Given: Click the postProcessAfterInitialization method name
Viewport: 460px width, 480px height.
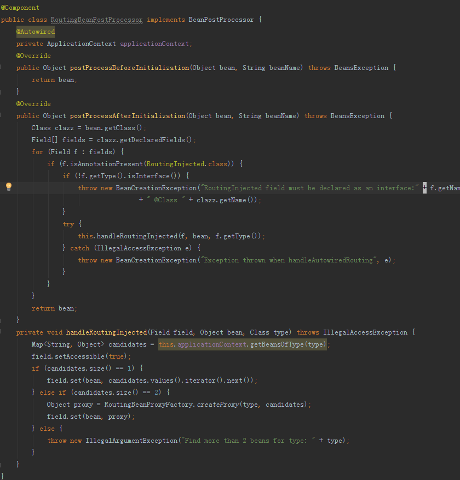Looking at the screenshot, I should [x=128, y=116].
